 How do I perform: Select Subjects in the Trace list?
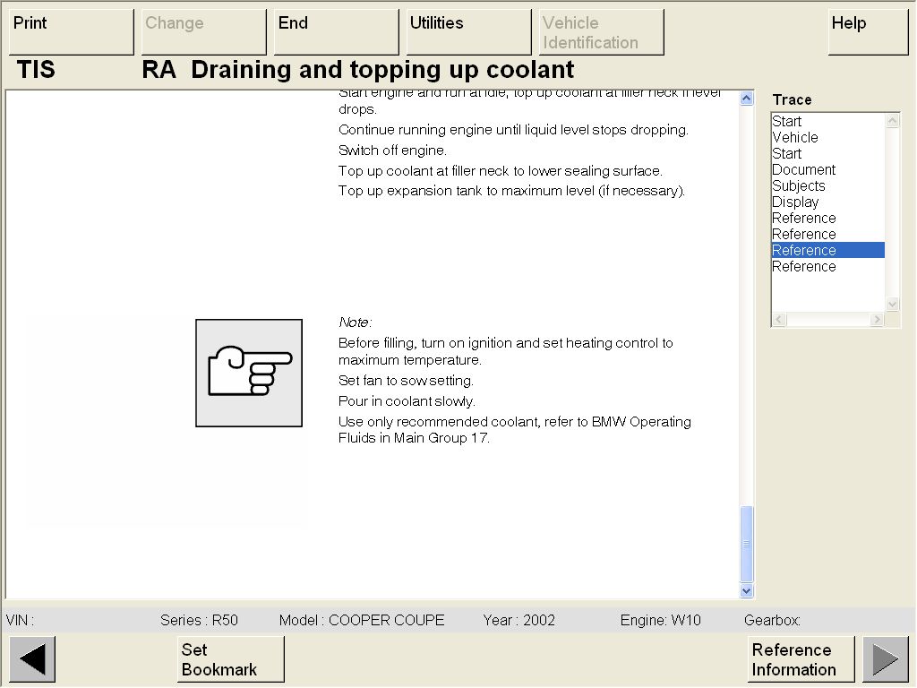coord(798,185)
